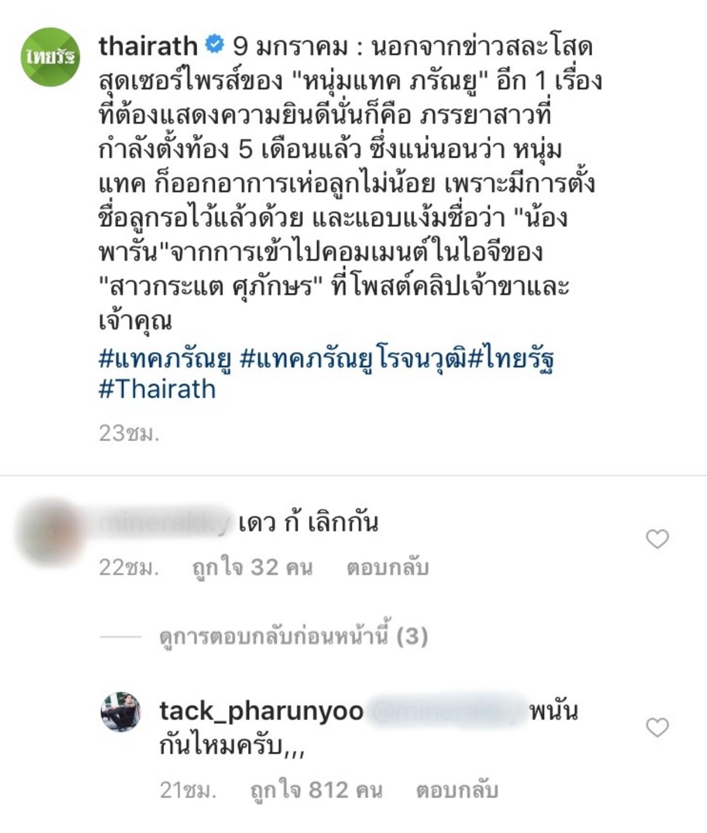Open tack_pharunyoo's profile picture

tap(120, 711)
